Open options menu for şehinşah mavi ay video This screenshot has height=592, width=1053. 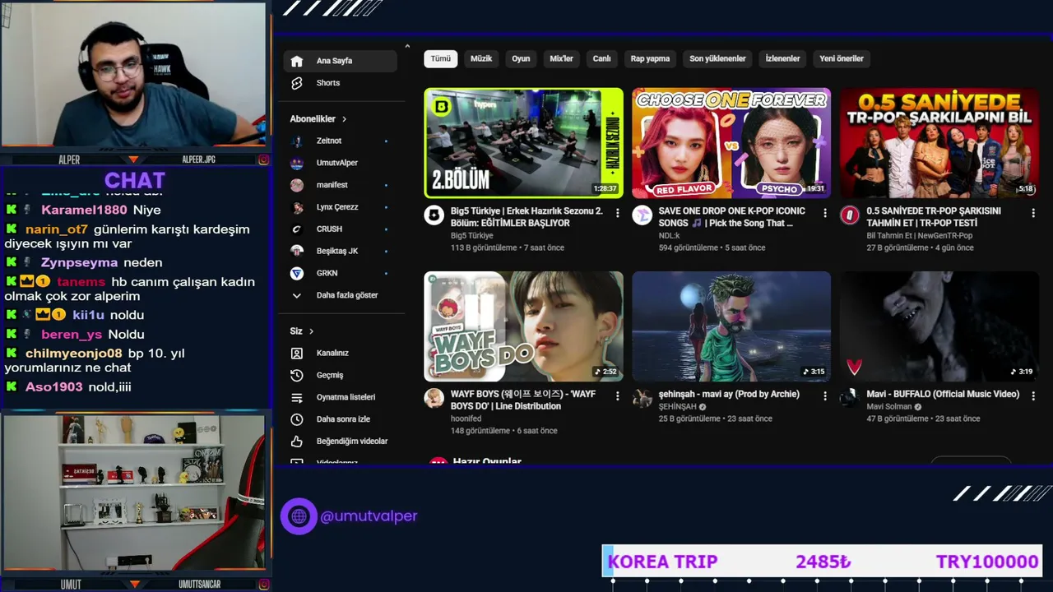825,396
